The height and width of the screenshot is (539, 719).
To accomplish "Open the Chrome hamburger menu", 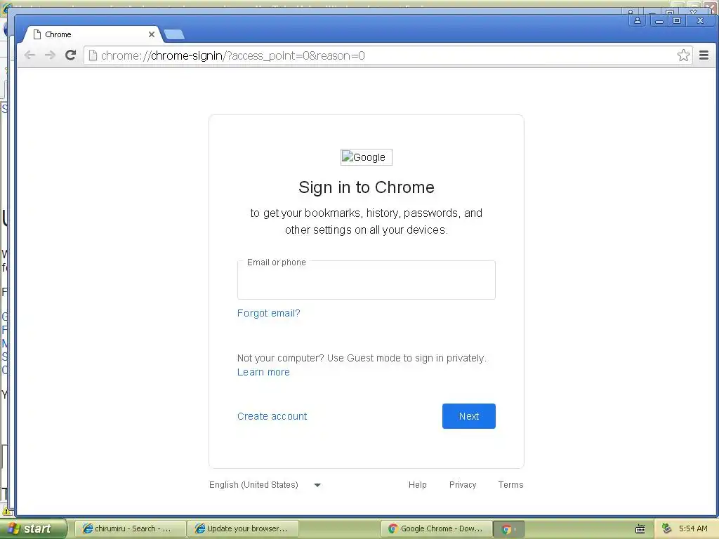I will click(x=704, y=55).
